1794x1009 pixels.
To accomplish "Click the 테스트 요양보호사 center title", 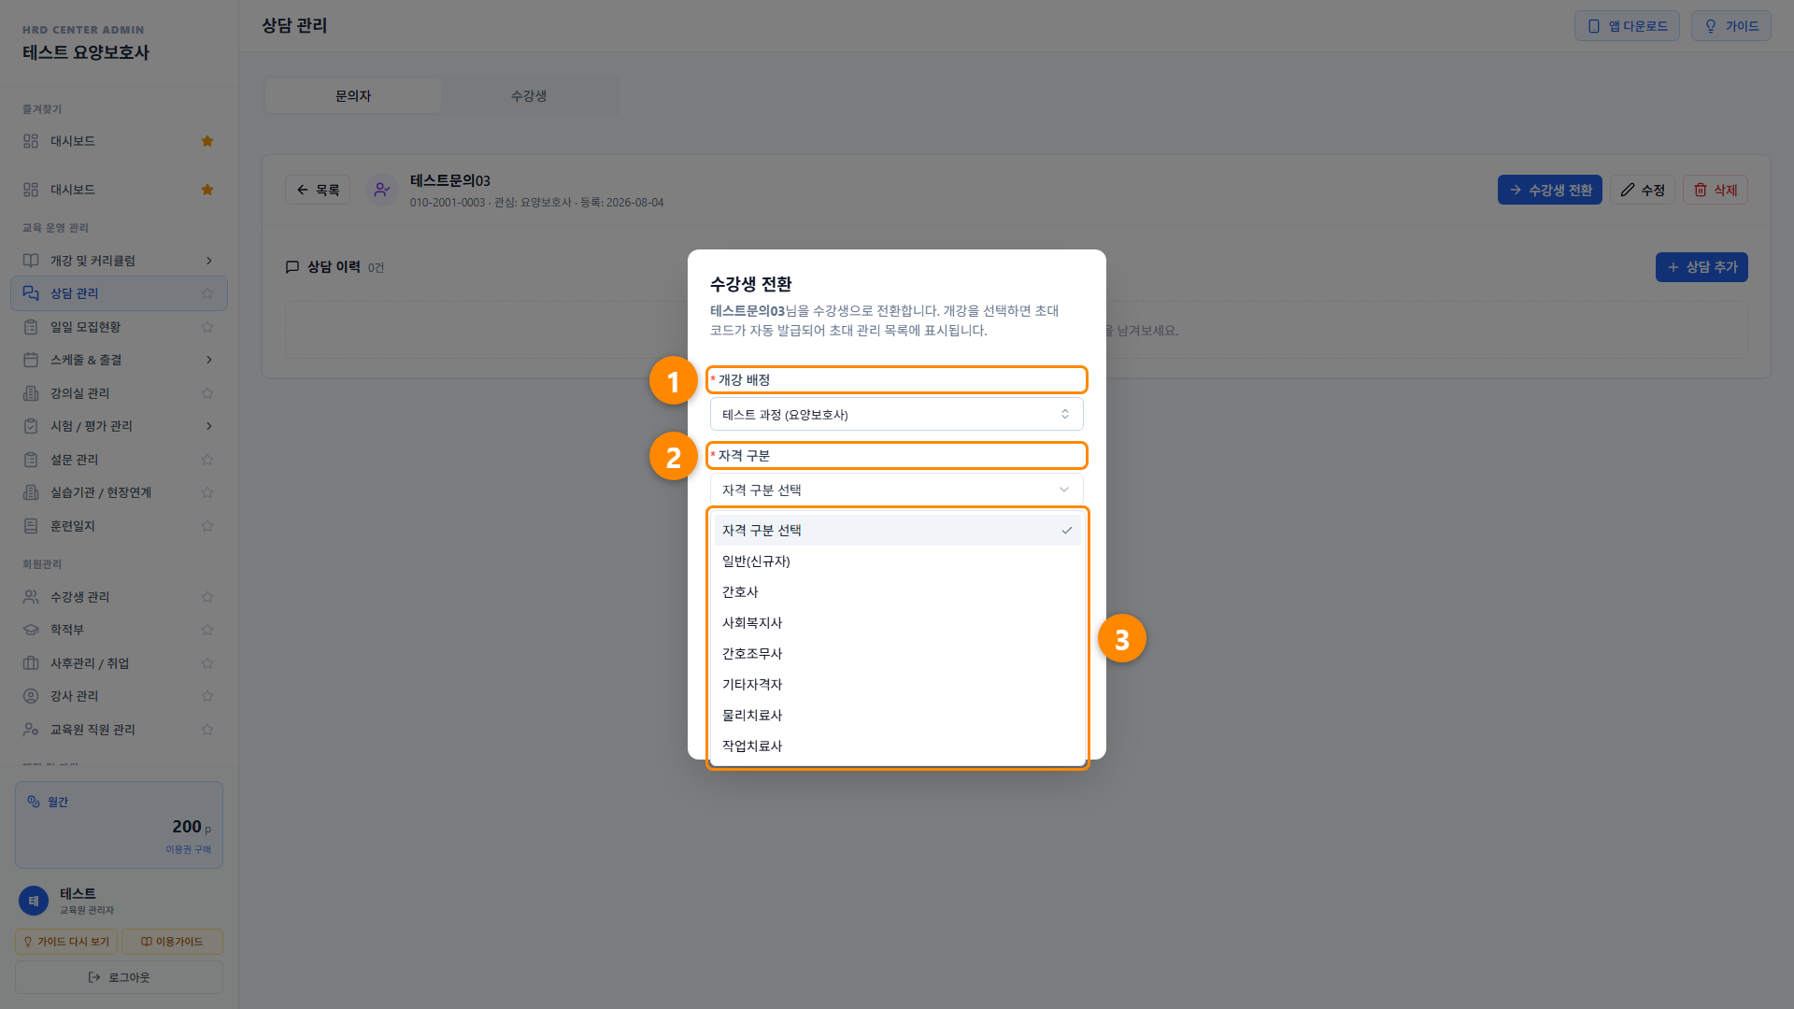I will point(86,52).
